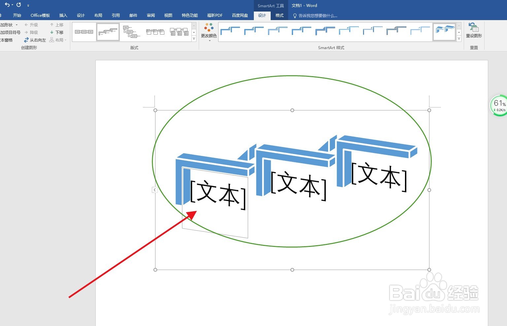Click the 降级 demote button

point(31,32)
